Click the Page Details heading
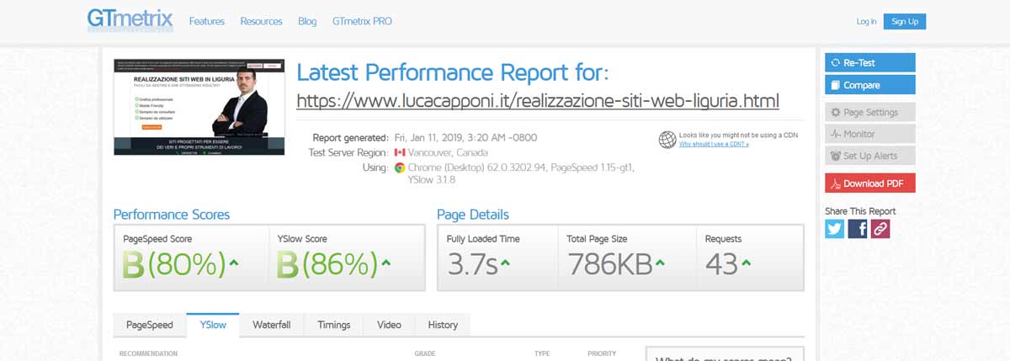The height and width of the screenshot is (361, 1010). [x=473, y=215]
